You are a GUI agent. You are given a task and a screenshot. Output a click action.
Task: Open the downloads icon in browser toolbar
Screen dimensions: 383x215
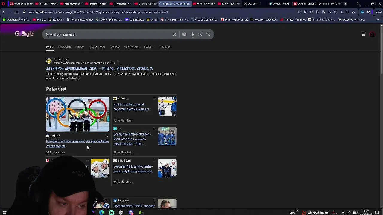click(341, 12)
